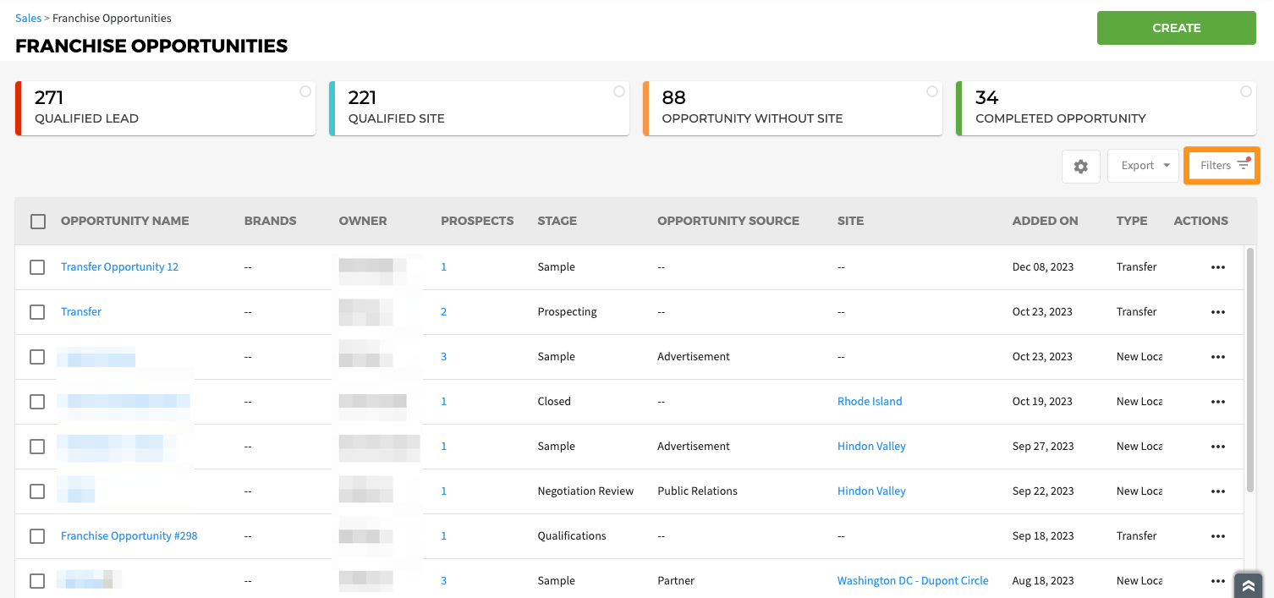Click scroll-to-top double chevron icon
This screenshot has height=598, width=1274.
pos(1248,585)
